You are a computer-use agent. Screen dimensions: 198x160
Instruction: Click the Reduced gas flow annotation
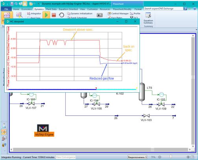[102, 78]
